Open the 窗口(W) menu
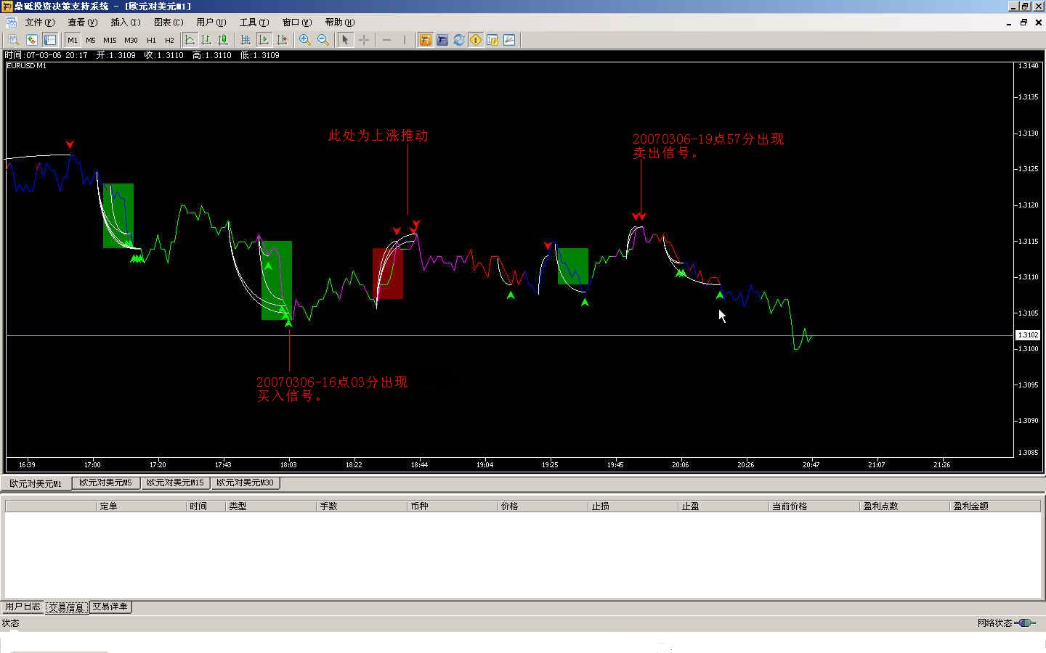The width and height of the screenshot is (1046, 653). click(x=297, y=22)
